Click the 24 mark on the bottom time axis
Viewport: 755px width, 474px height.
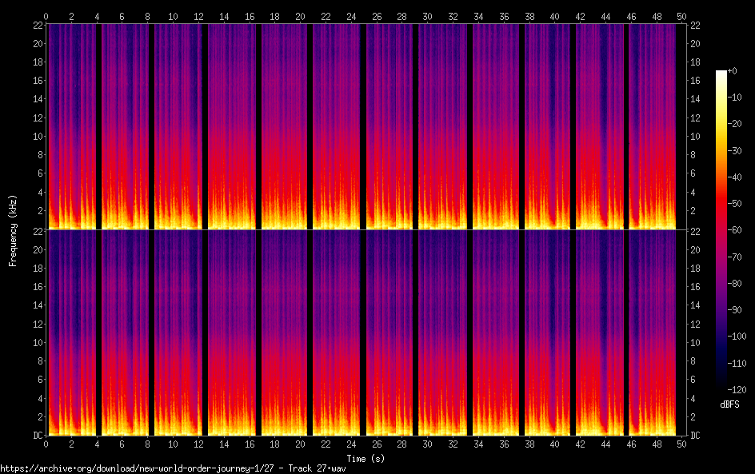tap(351, 443)
